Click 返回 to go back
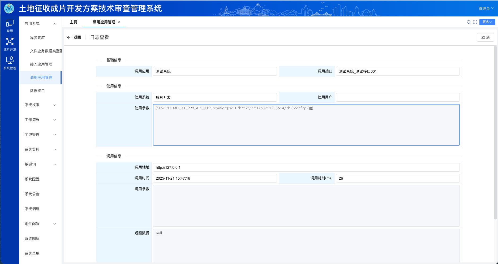The image size is (498, 264). coord(77,37)
